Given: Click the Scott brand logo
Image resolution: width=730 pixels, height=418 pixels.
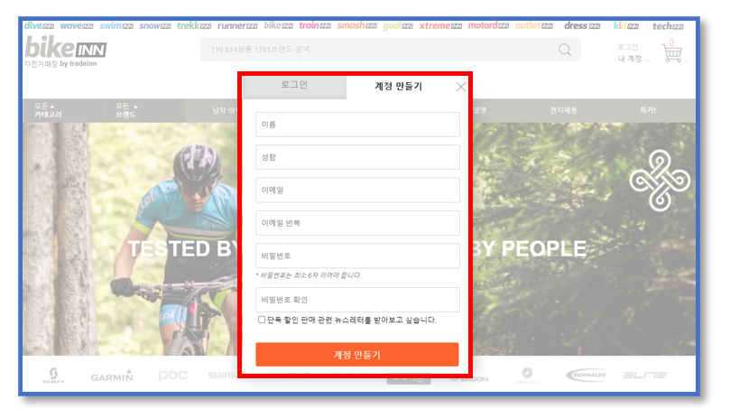Looking at the screenshot, I should (53, 376).
